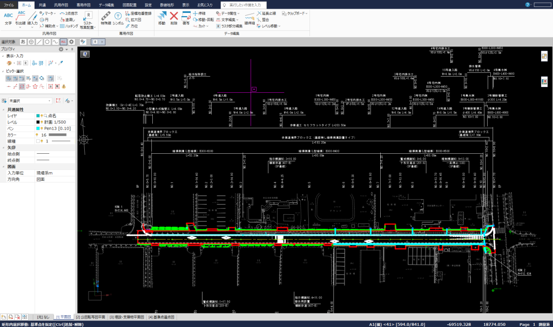Toggle the circle selection target filter

coord(48,42)
